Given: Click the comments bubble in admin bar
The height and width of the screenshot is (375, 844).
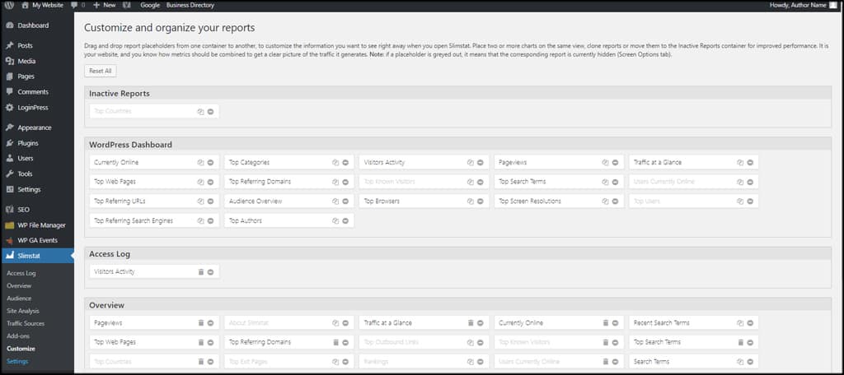Looking at the screenshot, I should point(77,5).
